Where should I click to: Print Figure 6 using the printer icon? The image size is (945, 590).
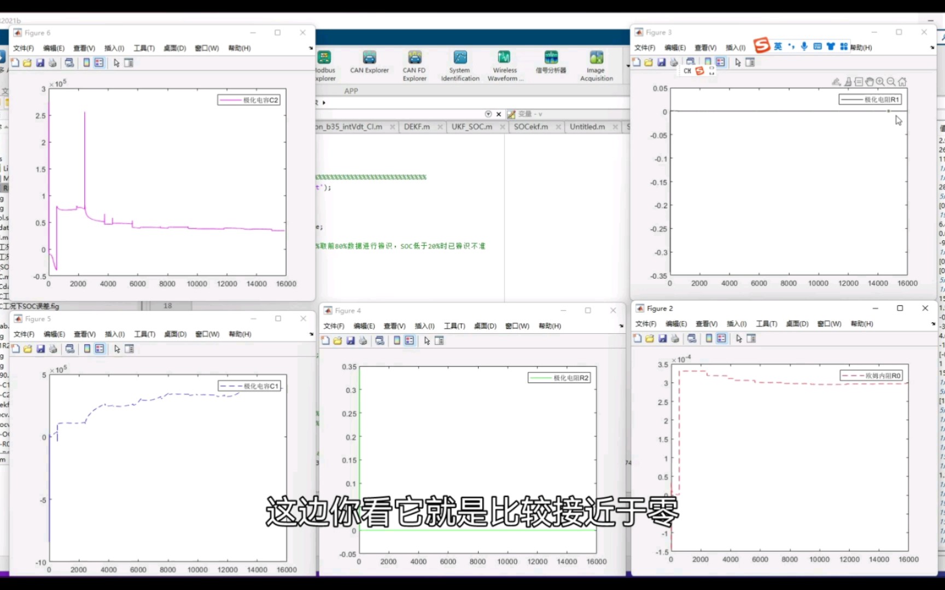tap(52, 63)
